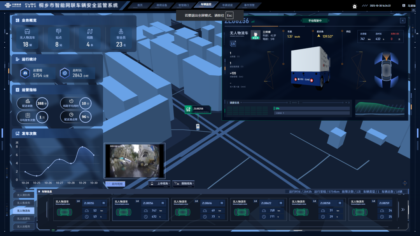
Task: Open the 上帝视角 view dropdown
Action: pyautogui.click(x=159, y=184)
